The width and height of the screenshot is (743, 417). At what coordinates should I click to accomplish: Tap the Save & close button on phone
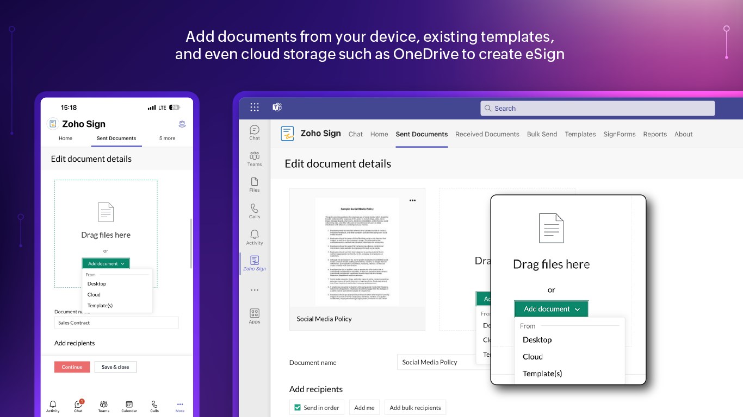[115, 367]
